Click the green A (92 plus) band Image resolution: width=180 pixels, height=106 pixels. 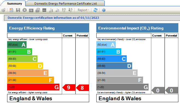tap(17, 45)
